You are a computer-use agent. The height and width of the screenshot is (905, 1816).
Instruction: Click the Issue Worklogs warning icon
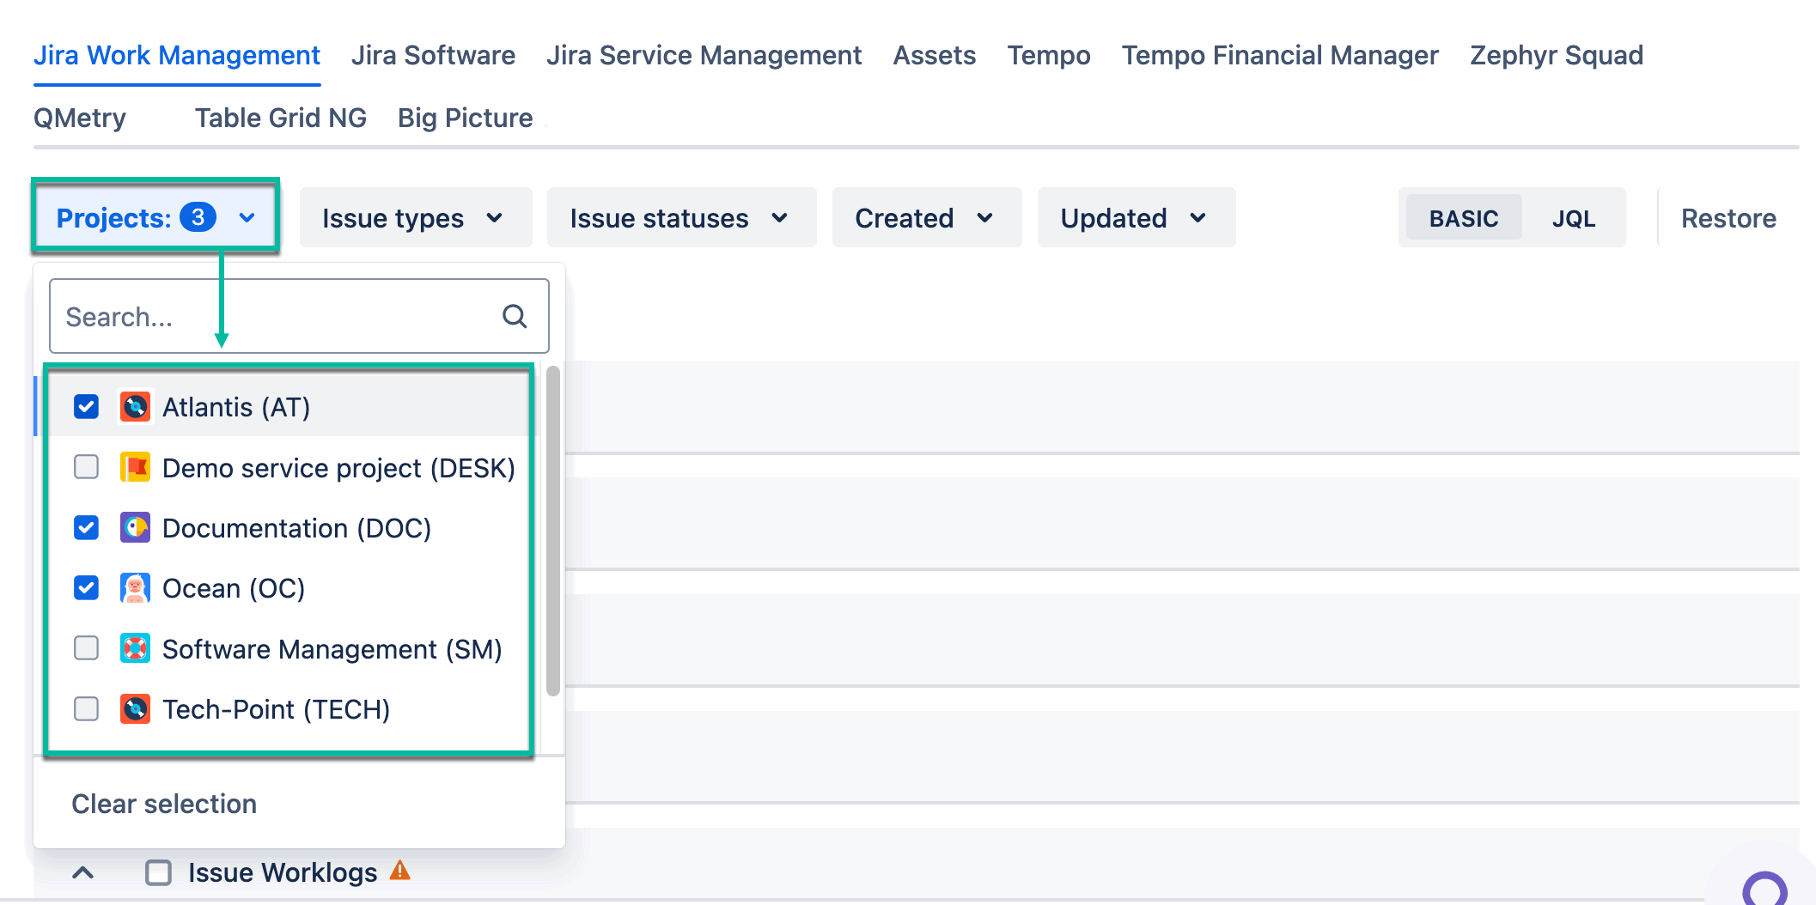(x=400, y=872)
